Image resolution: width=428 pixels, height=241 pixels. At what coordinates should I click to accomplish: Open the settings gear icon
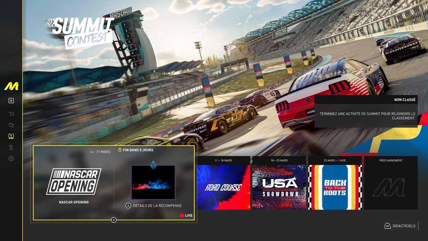point(11,159)
